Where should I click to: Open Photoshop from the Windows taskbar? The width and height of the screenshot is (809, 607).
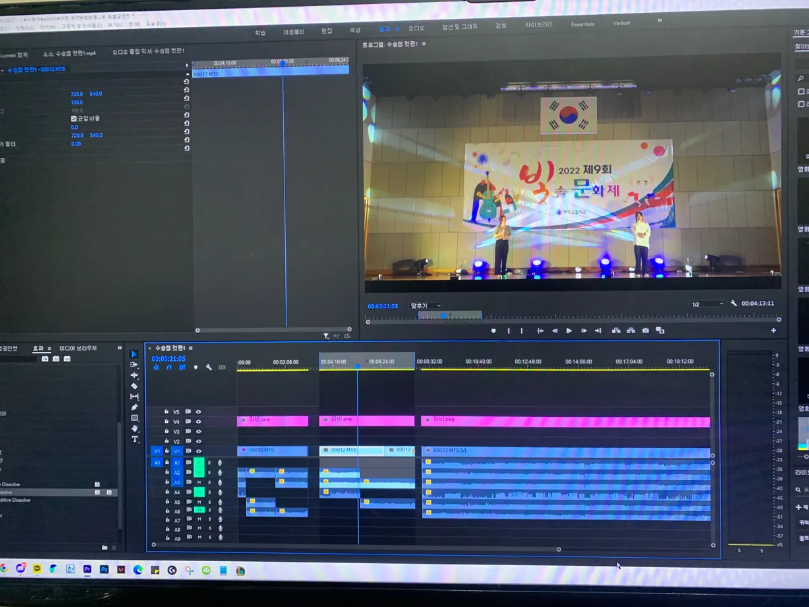click(x=104, y=569)
